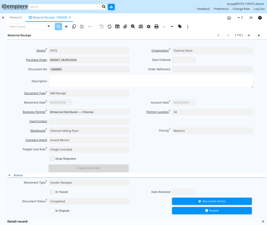267x225 pixels.
Task: Toggle grid view in the toolbar
Action: [117, 27]
